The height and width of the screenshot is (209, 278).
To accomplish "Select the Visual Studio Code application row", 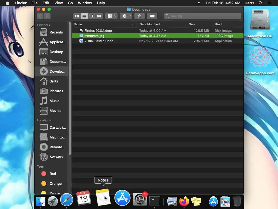I will 158,41.
